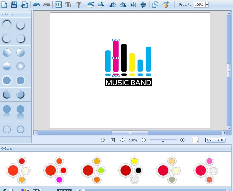Zoom in with the plus button

pos(182,140)
